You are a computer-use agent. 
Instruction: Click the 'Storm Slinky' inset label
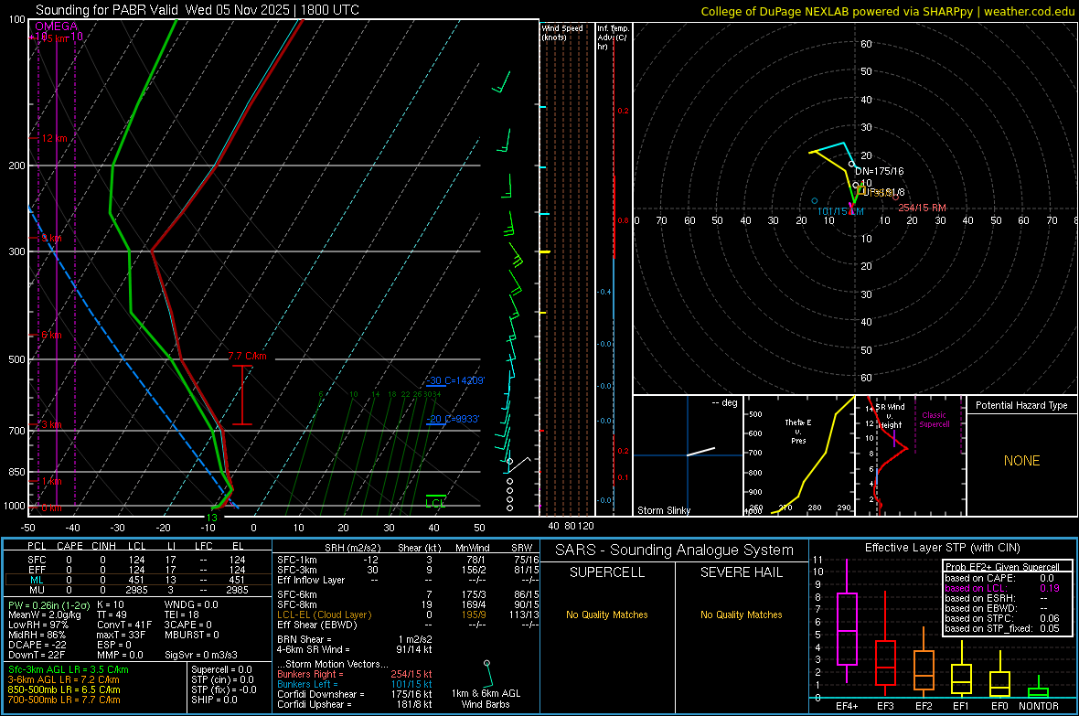click(x=663, y=510)
